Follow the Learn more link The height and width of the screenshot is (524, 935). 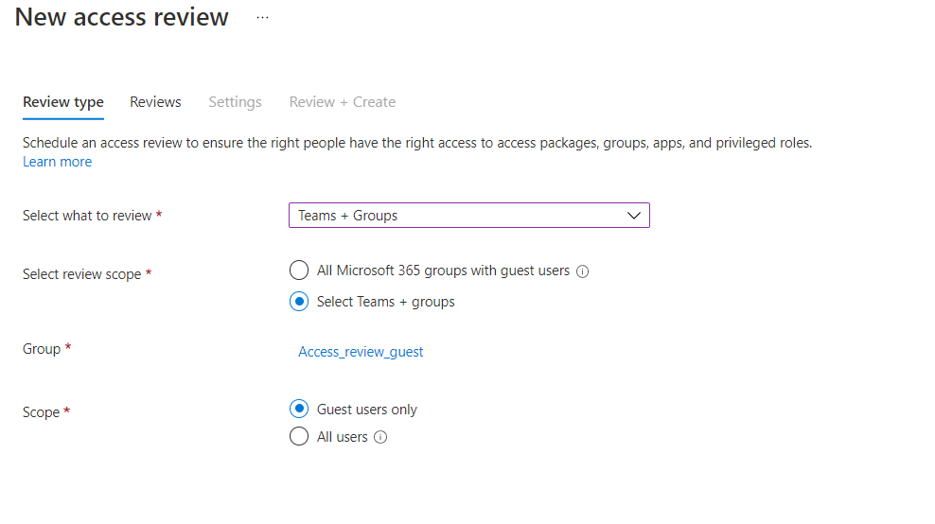pos(57,162)
